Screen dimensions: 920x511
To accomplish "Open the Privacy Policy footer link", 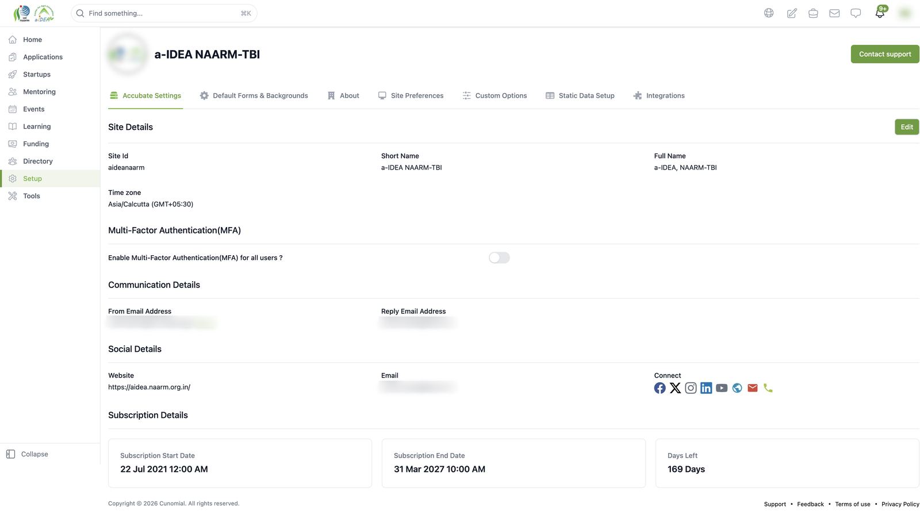I will (x=900, y=504).
